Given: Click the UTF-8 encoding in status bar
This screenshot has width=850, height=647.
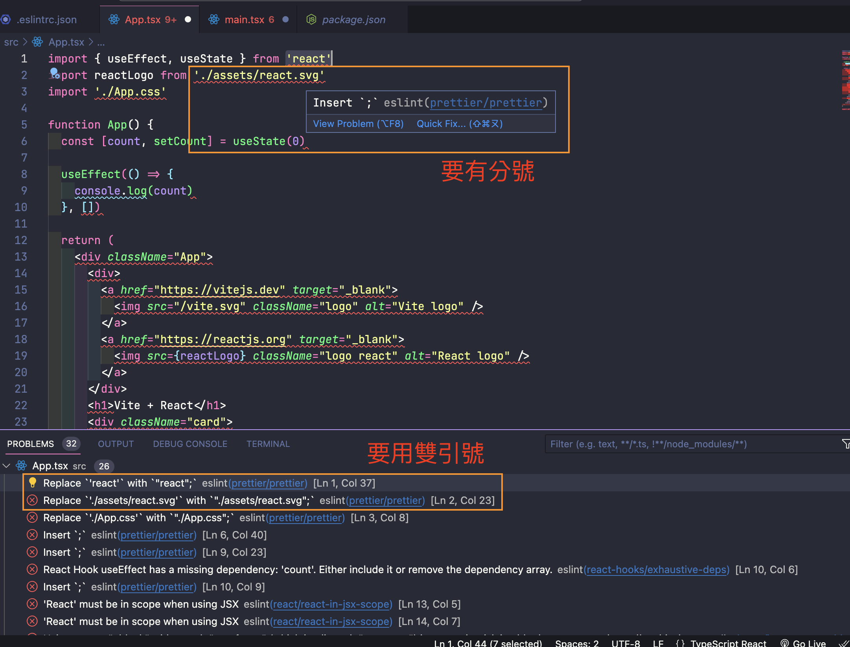Looking at the screenshot, I should pos(626,643).
